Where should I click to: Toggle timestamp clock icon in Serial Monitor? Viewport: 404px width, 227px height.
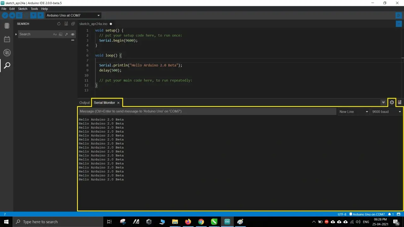coord(392,102)
